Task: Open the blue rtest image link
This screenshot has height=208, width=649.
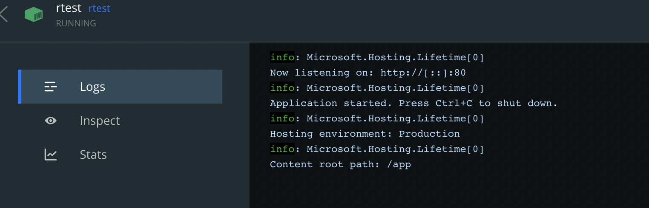Action: (x=99, y=8)
